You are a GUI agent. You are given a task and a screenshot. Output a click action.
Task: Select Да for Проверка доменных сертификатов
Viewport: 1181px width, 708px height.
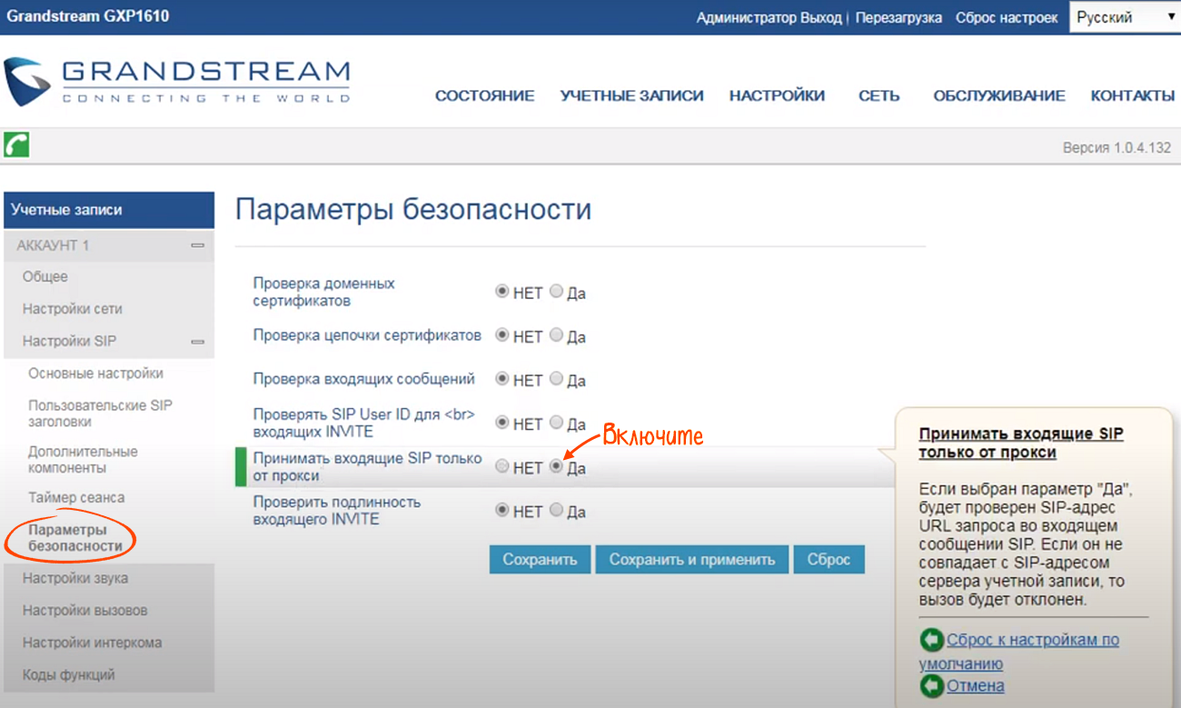556,292
